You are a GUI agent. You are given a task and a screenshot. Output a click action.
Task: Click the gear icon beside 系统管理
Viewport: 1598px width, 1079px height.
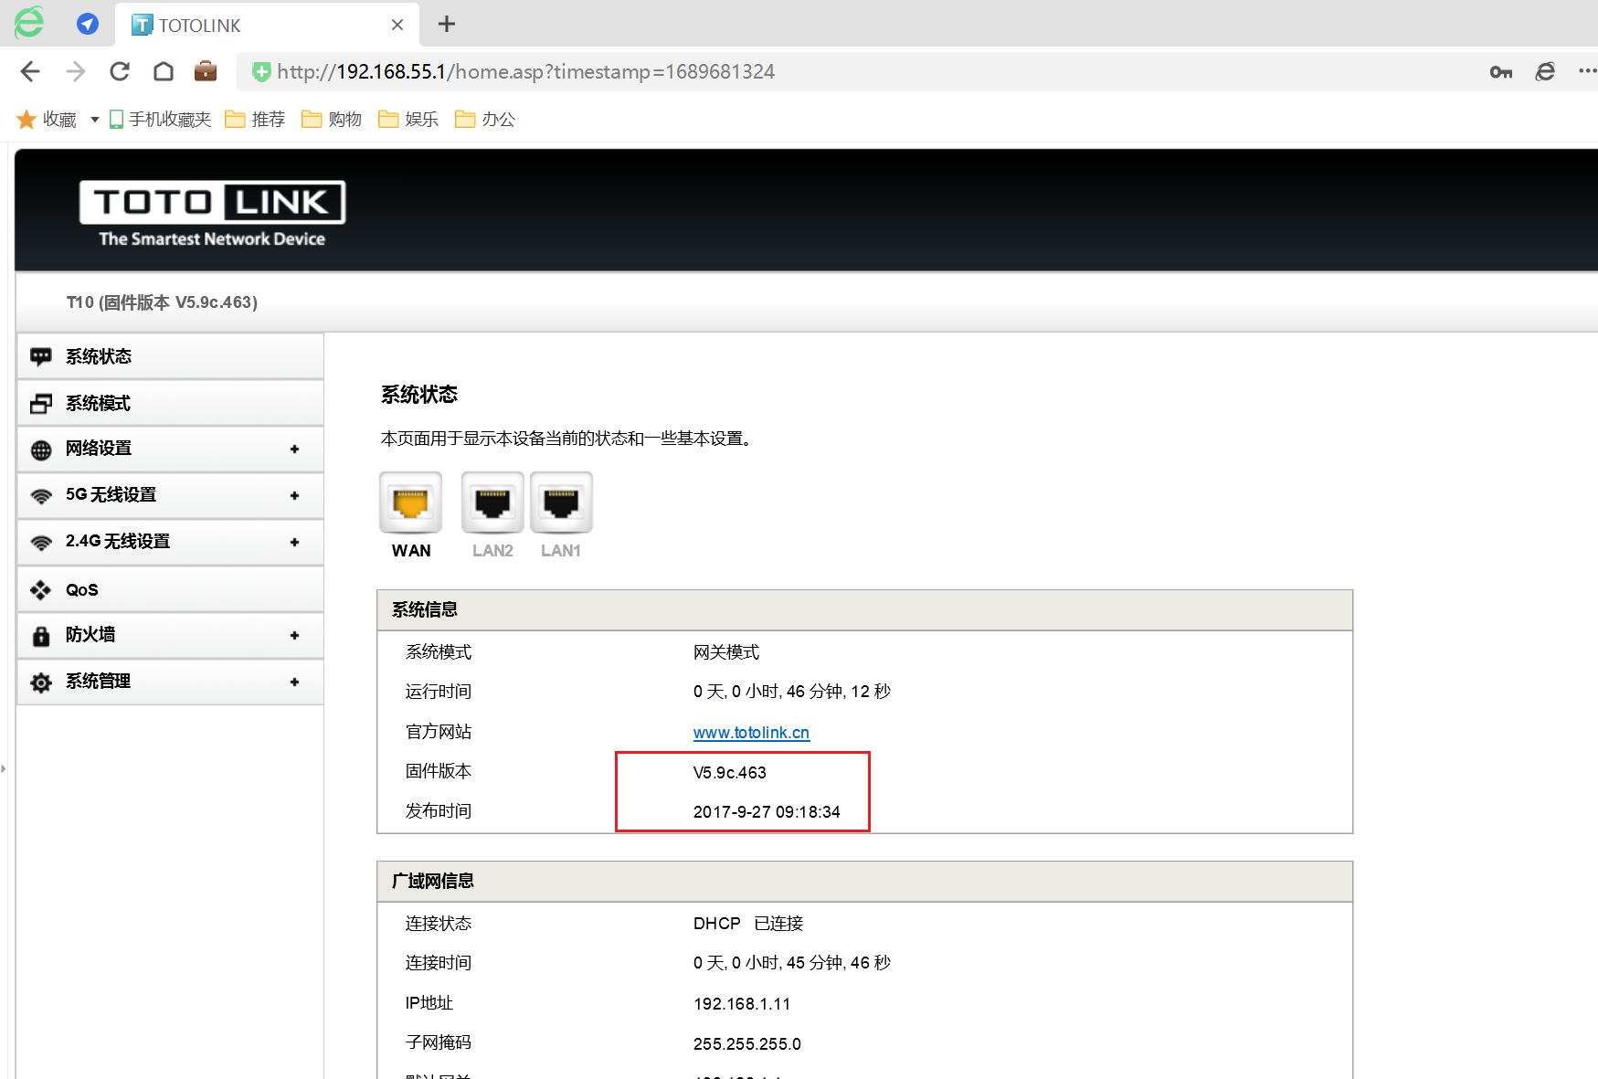pyautogui.click(x=41, y=683)
